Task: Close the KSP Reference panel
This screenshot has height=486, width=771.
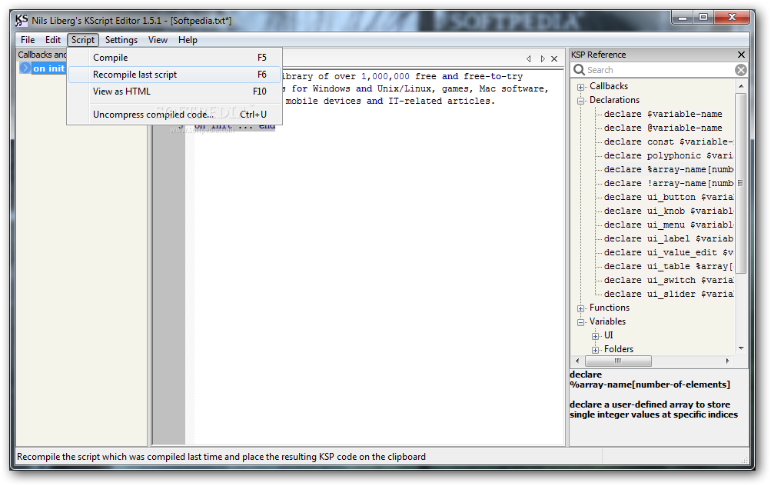Action: (x=741, y=55)
